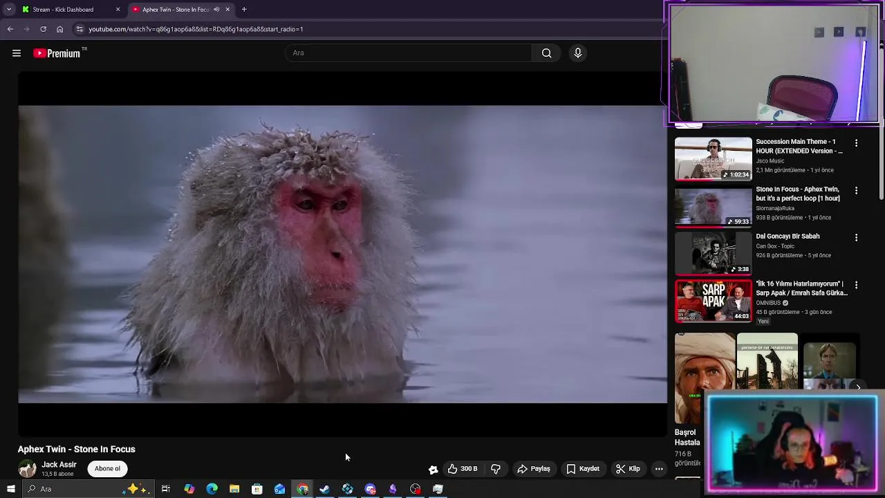The width and height of the screenshot is (885, 498).
Task: Open Task View on taskbar
Action: point(166,489)
